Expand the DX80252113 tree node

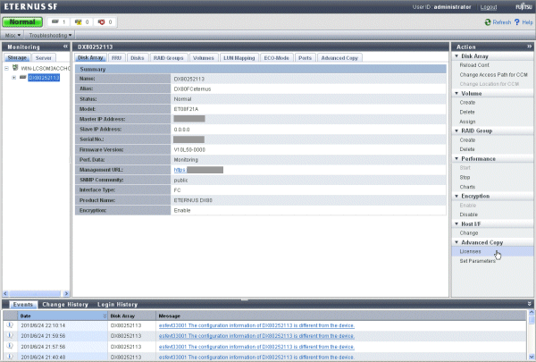tap(14, 78)
